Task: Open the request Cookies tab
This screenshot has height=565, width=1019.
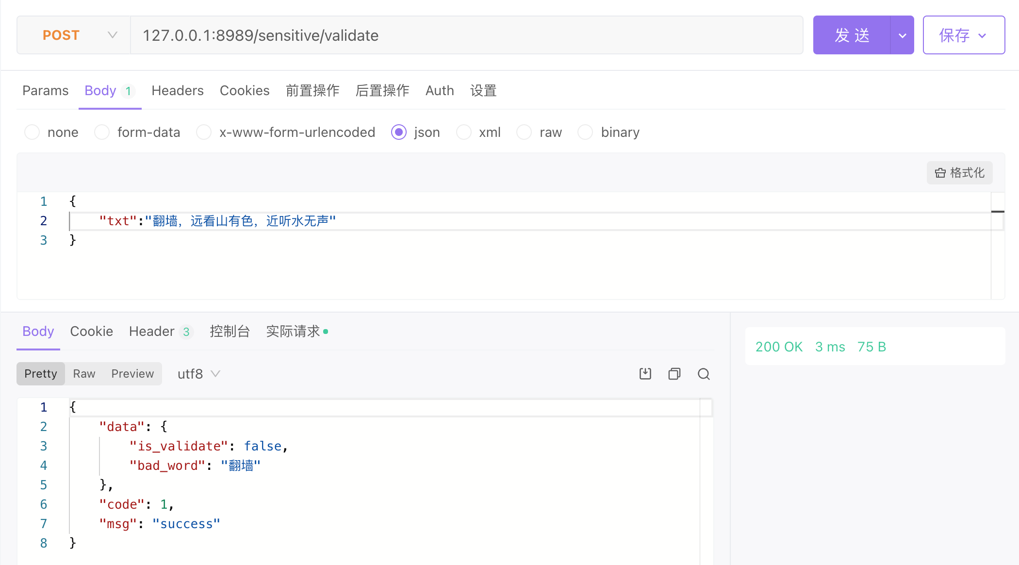Action: [x=245, y=91]
